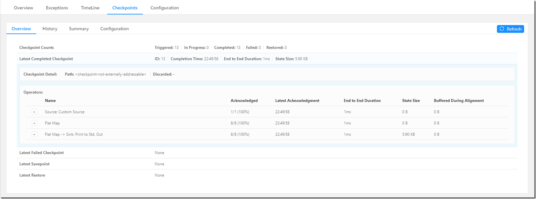Click the Triggered: 13 count
This screenshot has height=199, width=536.
(x=166, y=47)
